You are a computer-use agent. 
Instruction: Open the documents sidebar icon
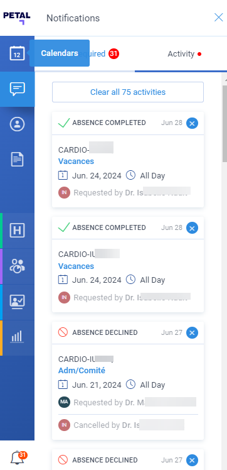click(x=17, y=159)
